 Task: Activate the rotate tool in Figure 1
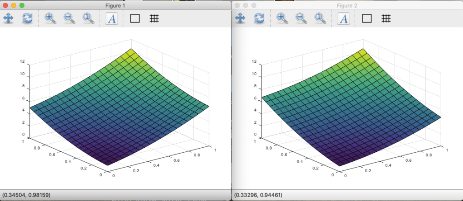coord(28,19)
